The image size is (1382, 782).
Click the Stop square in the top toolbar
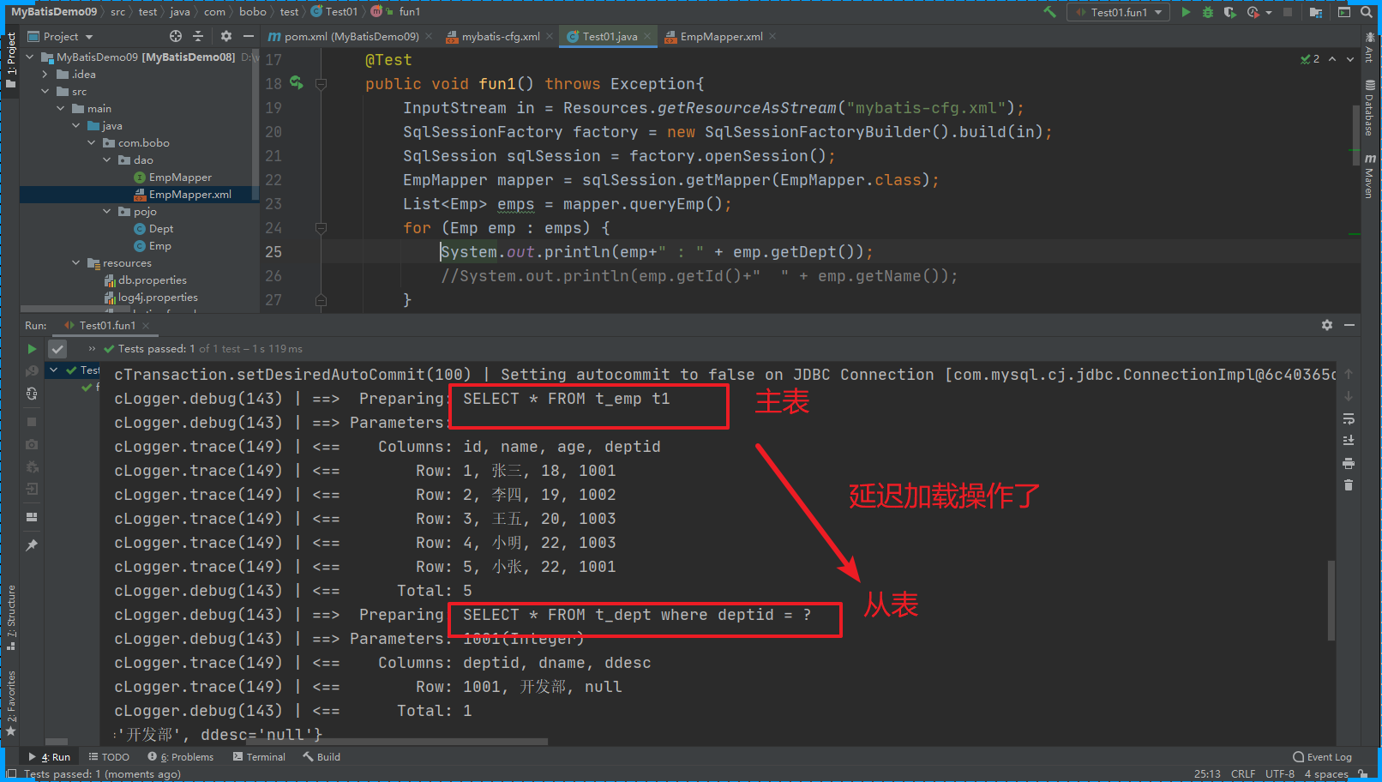[x=1287, y=12]
